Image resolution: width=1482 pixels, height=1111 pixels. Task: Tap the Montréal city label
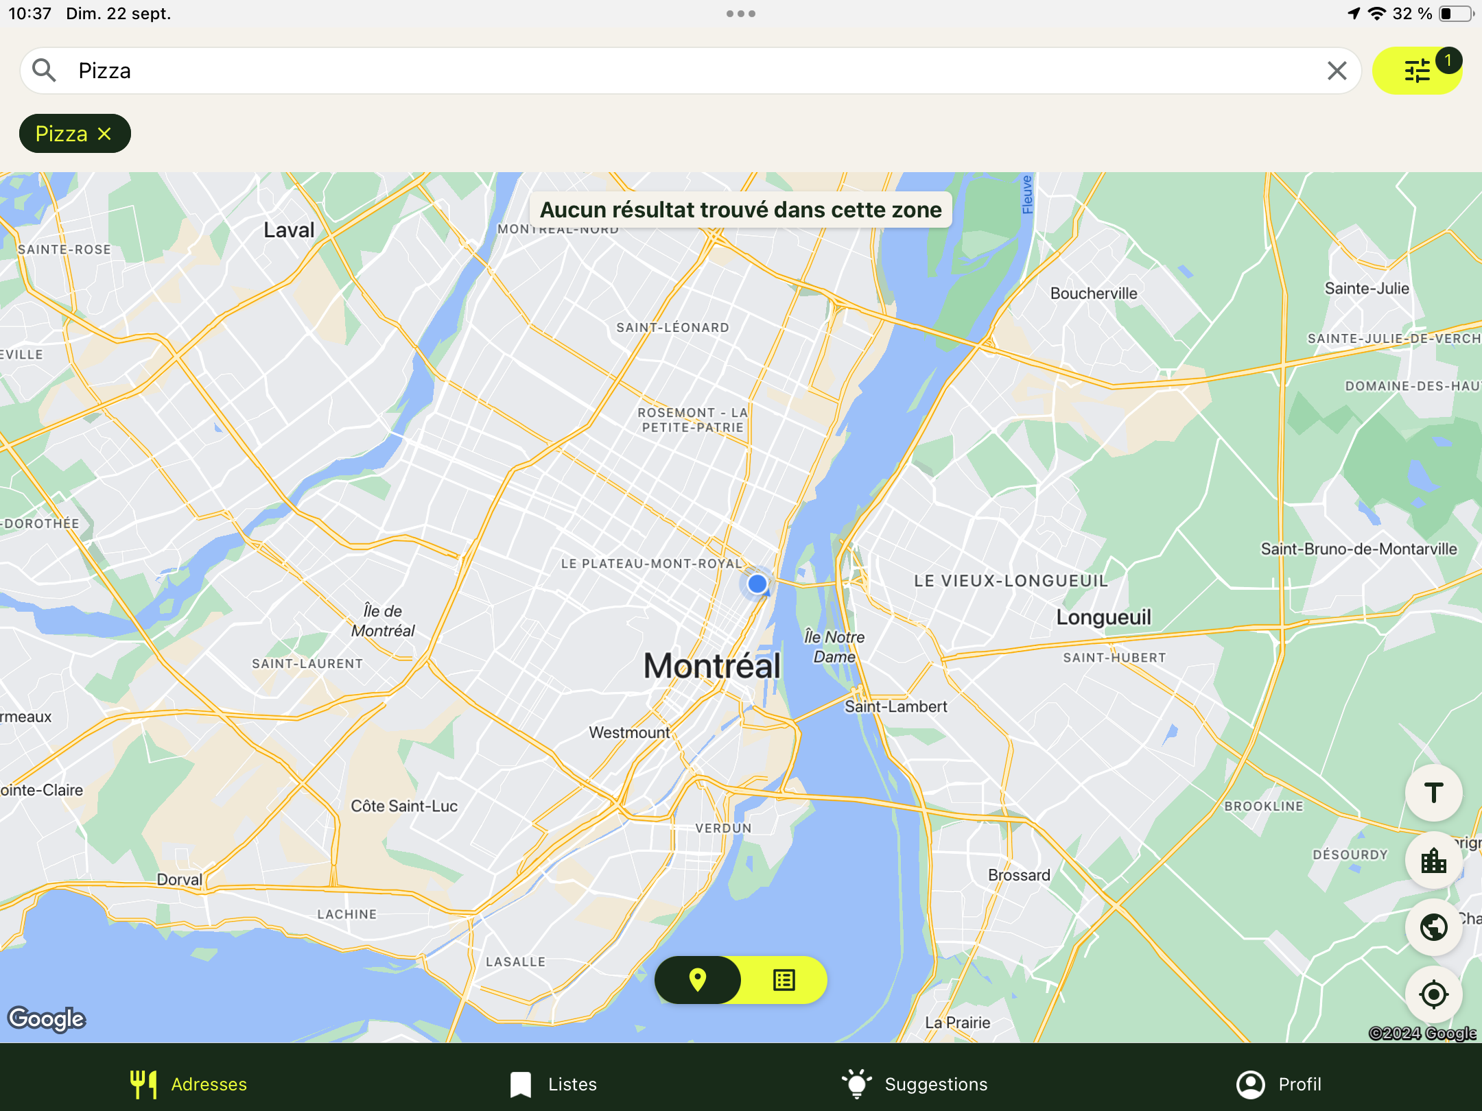click(711, 666)
